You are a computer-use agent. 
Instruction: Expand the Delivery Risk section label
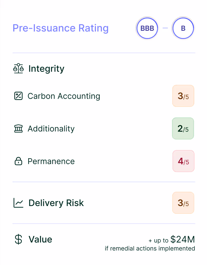[56, 203]
